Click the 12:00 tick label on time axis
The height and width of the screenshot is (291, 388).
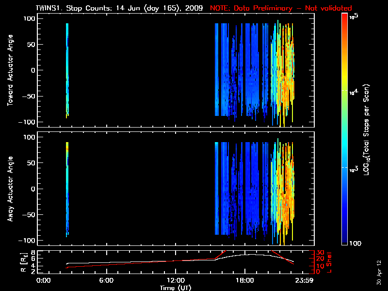176,281
